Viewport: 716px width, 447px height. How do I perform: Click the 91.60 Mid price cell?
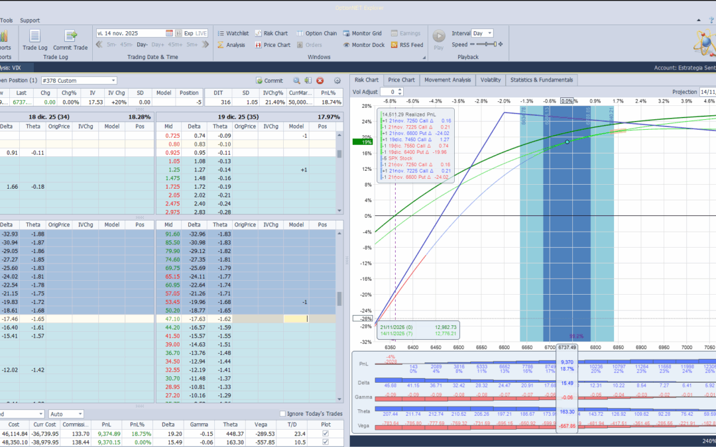tap(172, 234)
